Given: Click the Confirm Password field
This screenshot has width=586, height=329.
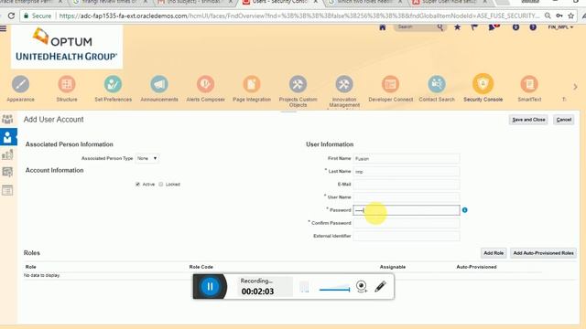Looking at the screenshot, I should [407, 223].
